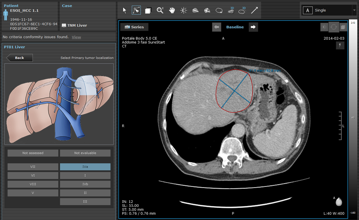Activate the pan hand tool

tap(172, 11)
